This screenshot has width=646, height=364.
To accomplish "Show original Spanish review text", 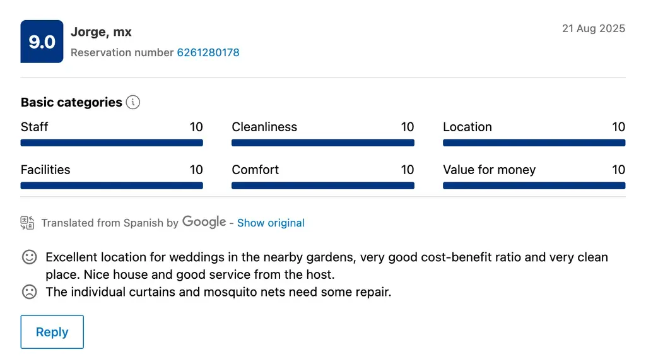I will coord(271,223).
